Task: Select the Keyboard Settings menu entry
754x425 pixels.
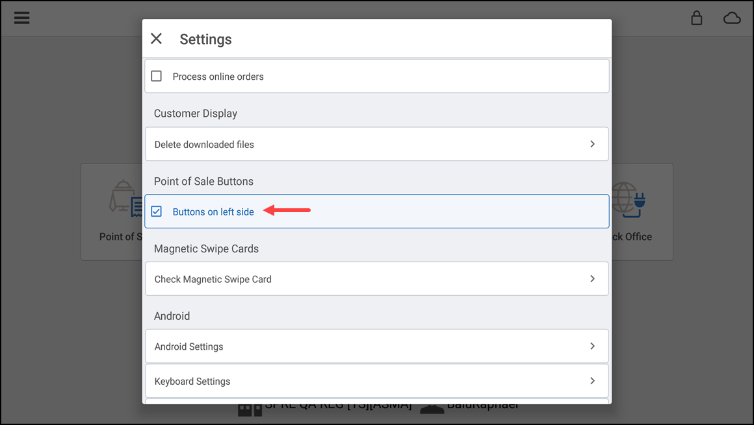Action: tap(192, 381)
